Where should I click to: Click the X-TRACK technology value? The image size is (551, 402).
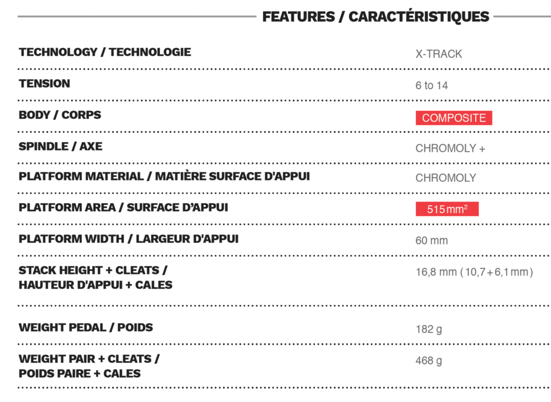point(439,54)
